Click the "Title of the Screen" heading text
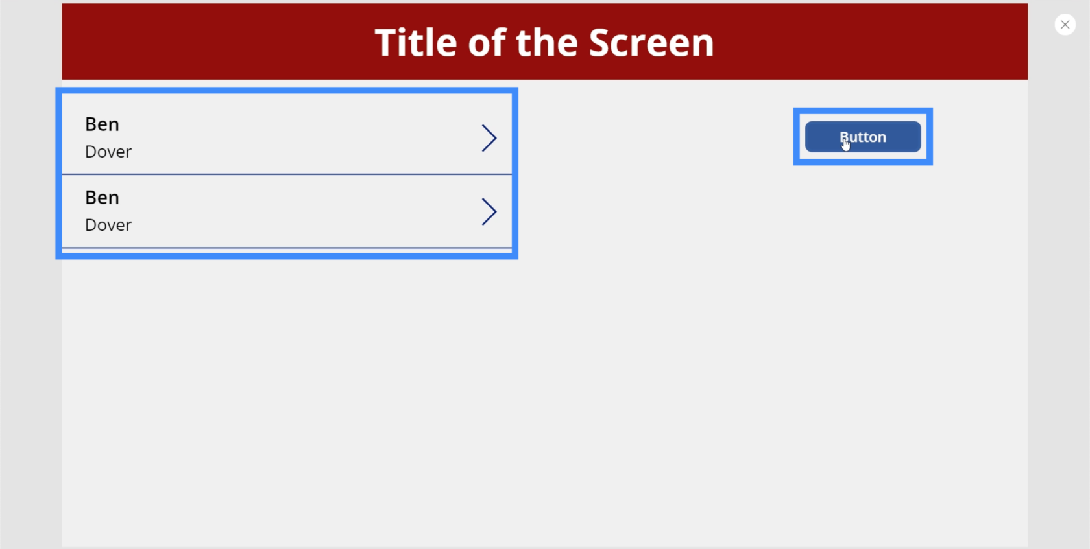The image size is (1090, 549). click(544, 43)
